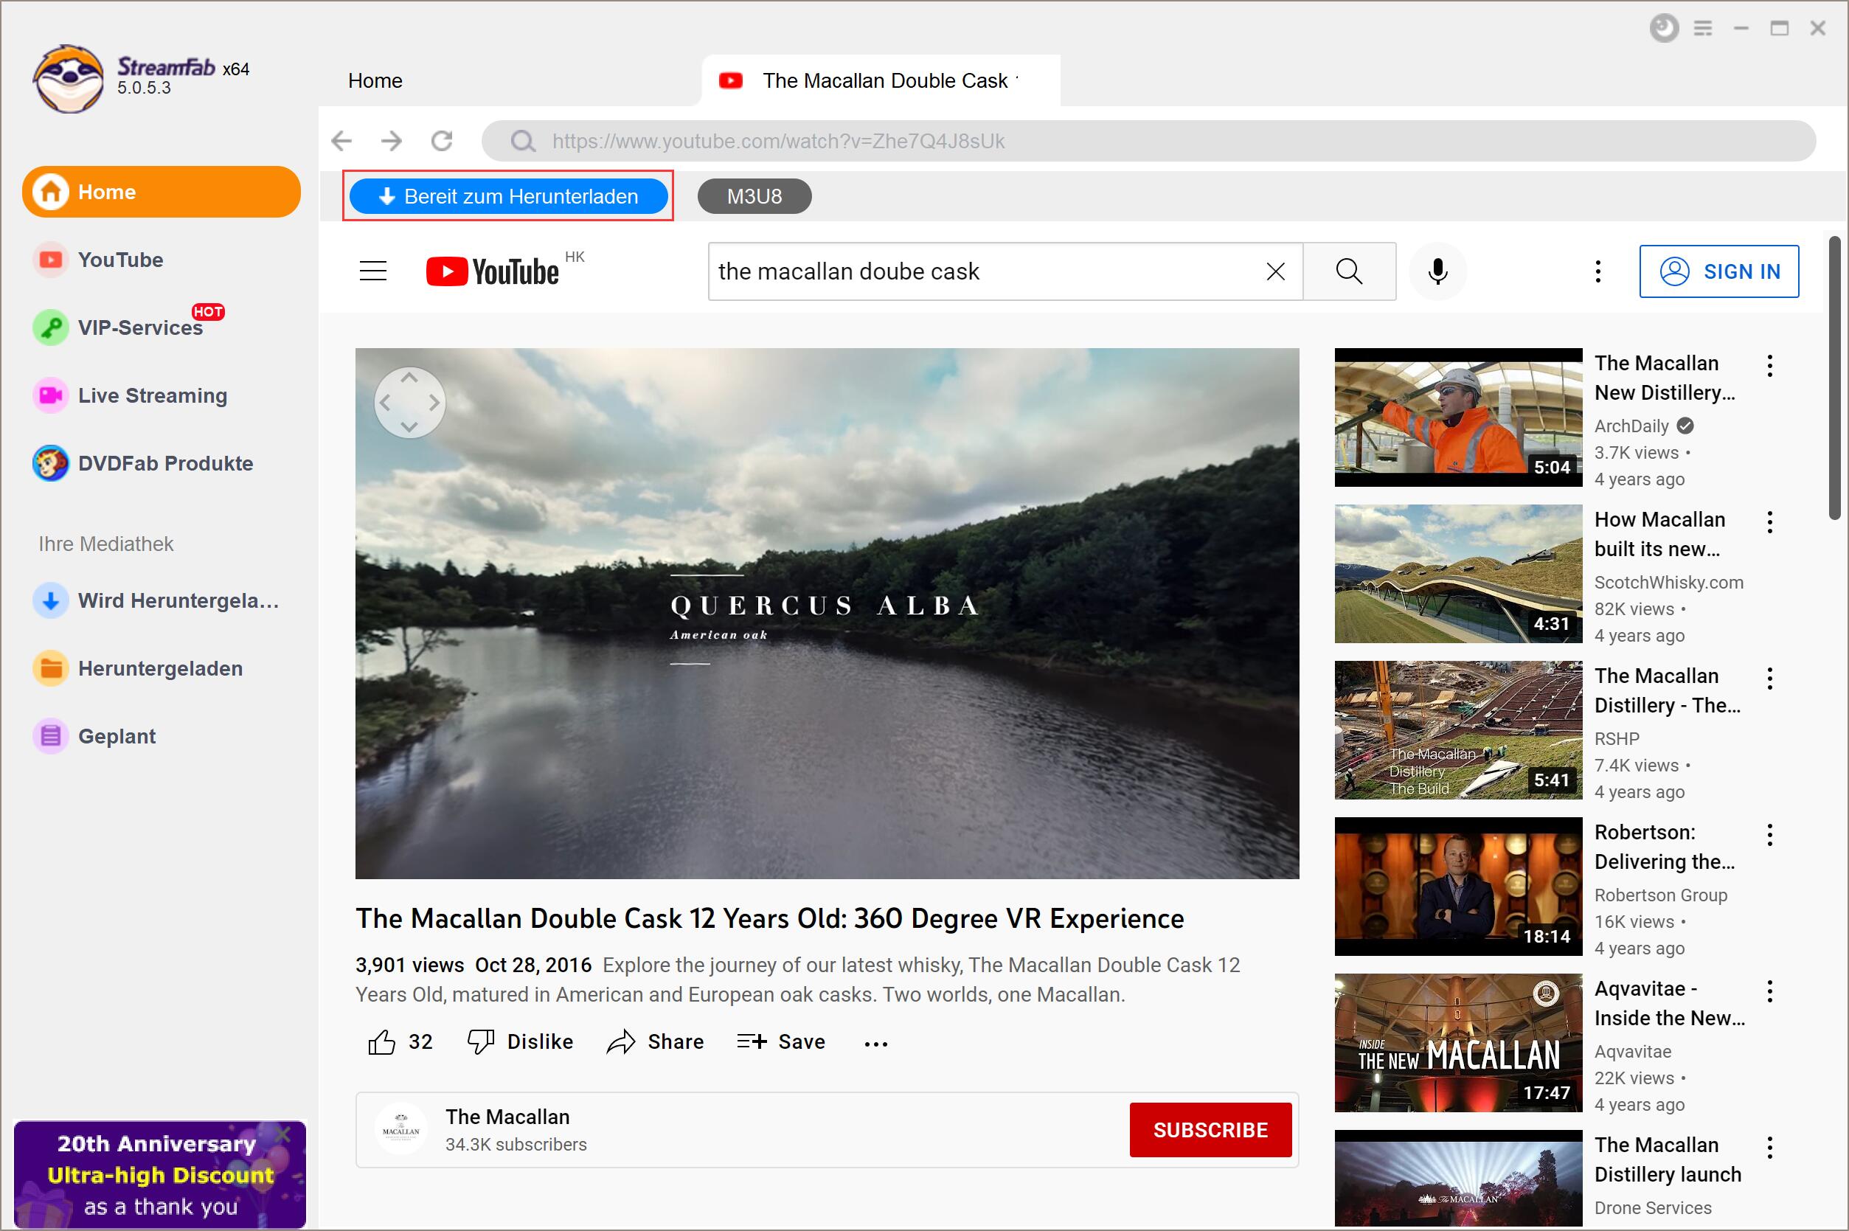Open StreamFab hamburger menu in titlebar

(1703, 28)
